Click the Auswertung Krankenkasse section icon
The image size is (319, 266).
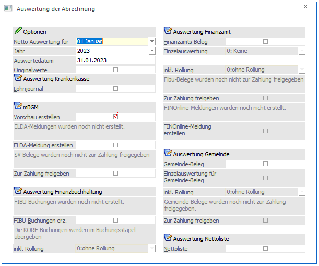18,78
